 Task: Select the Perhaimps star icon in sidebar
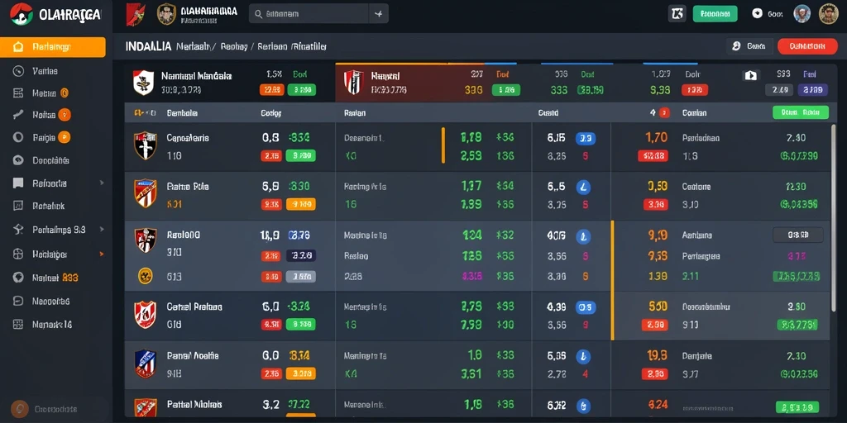(x=18, y=230)
